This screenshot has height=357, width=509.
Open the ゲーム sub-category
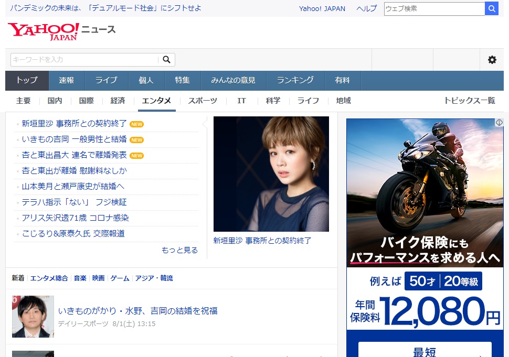[120, 278]
